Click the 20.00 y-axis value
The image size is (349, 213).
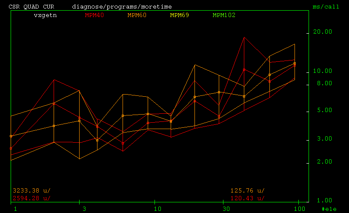[x=323, y=32]
